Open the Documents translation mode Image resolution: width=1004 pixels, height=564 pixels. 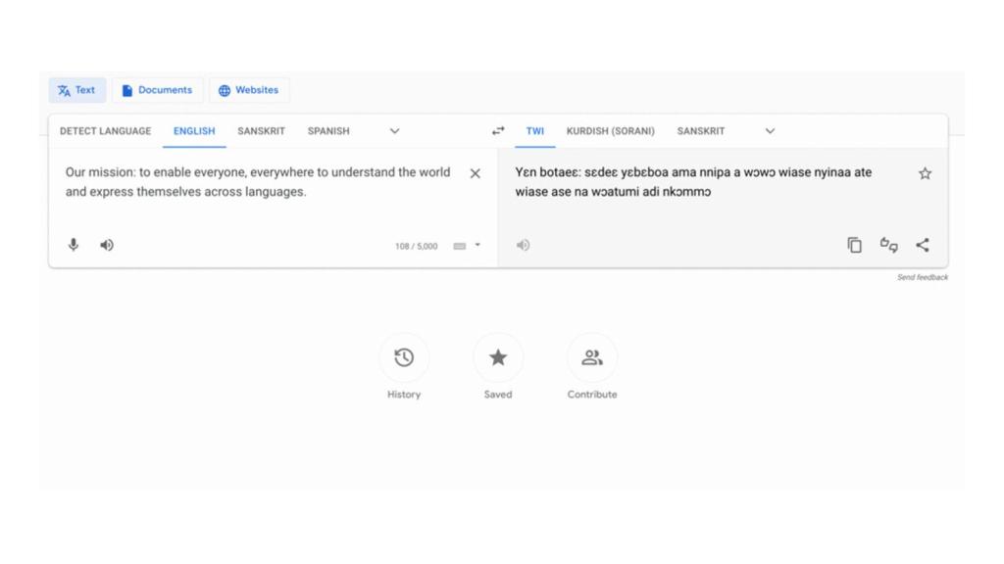(x=158, y=90)
